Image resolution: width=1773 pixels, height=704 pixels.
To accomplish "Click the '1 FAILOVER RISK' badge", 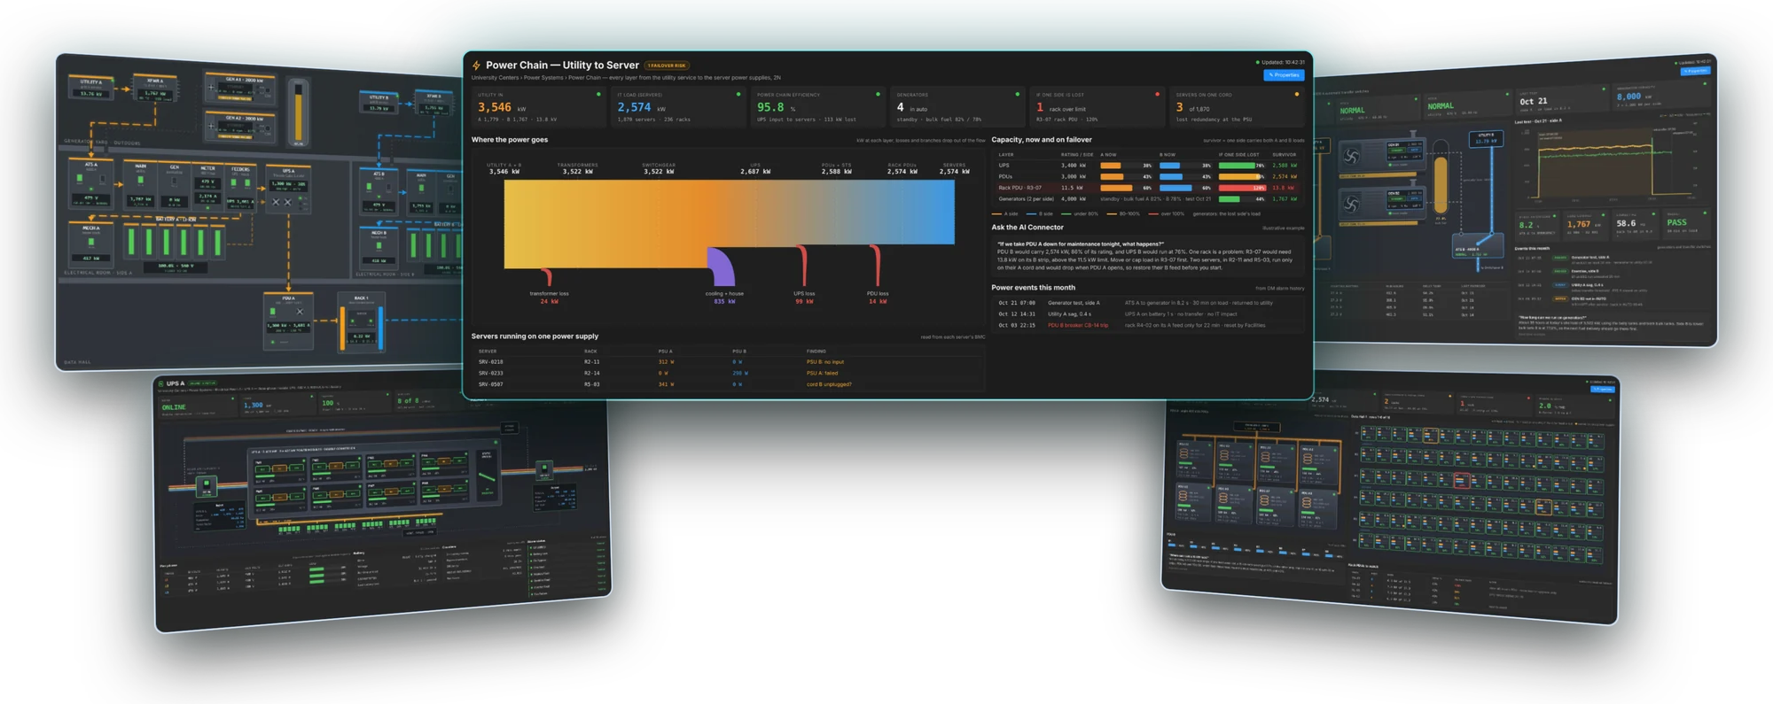I will pyautogui.click(x=668, y=66).
